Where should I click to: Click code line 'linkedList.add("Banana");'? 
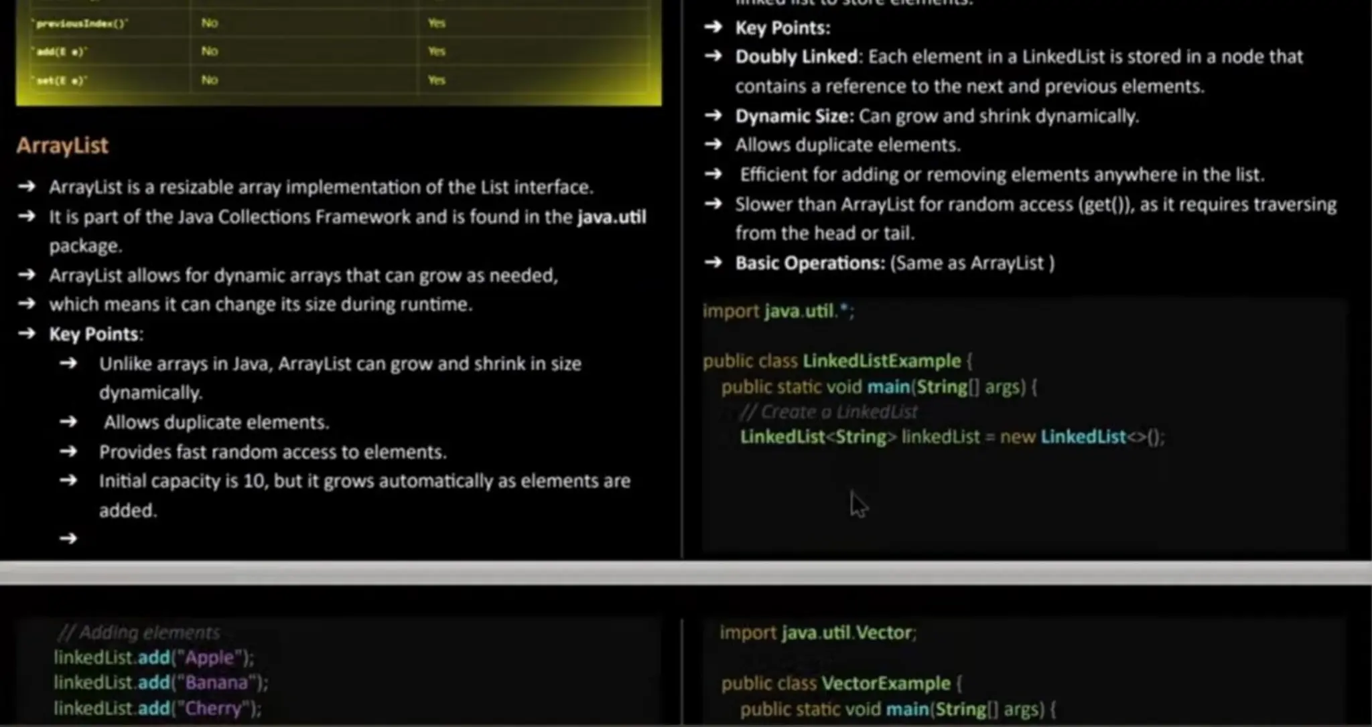161,683
